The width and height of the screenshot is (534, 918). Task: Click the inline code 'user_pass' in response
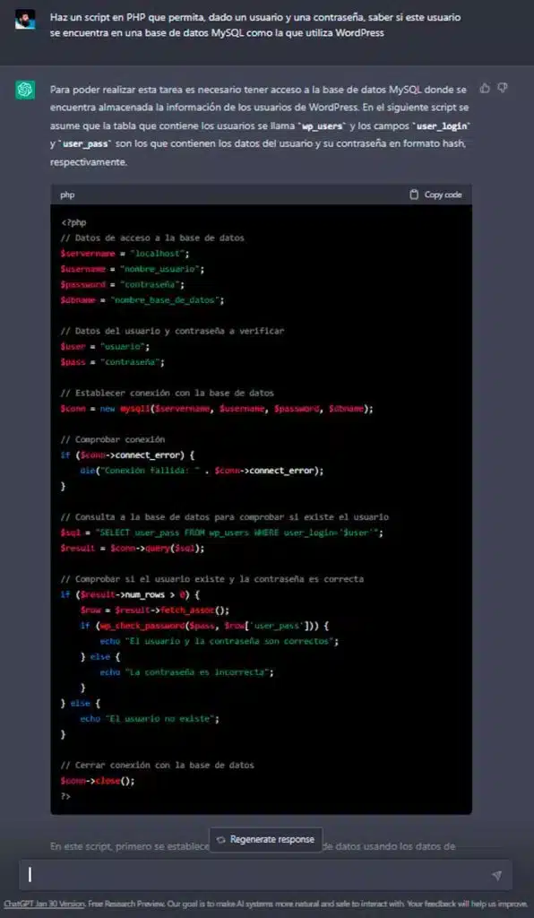click(x=87, y=144)
